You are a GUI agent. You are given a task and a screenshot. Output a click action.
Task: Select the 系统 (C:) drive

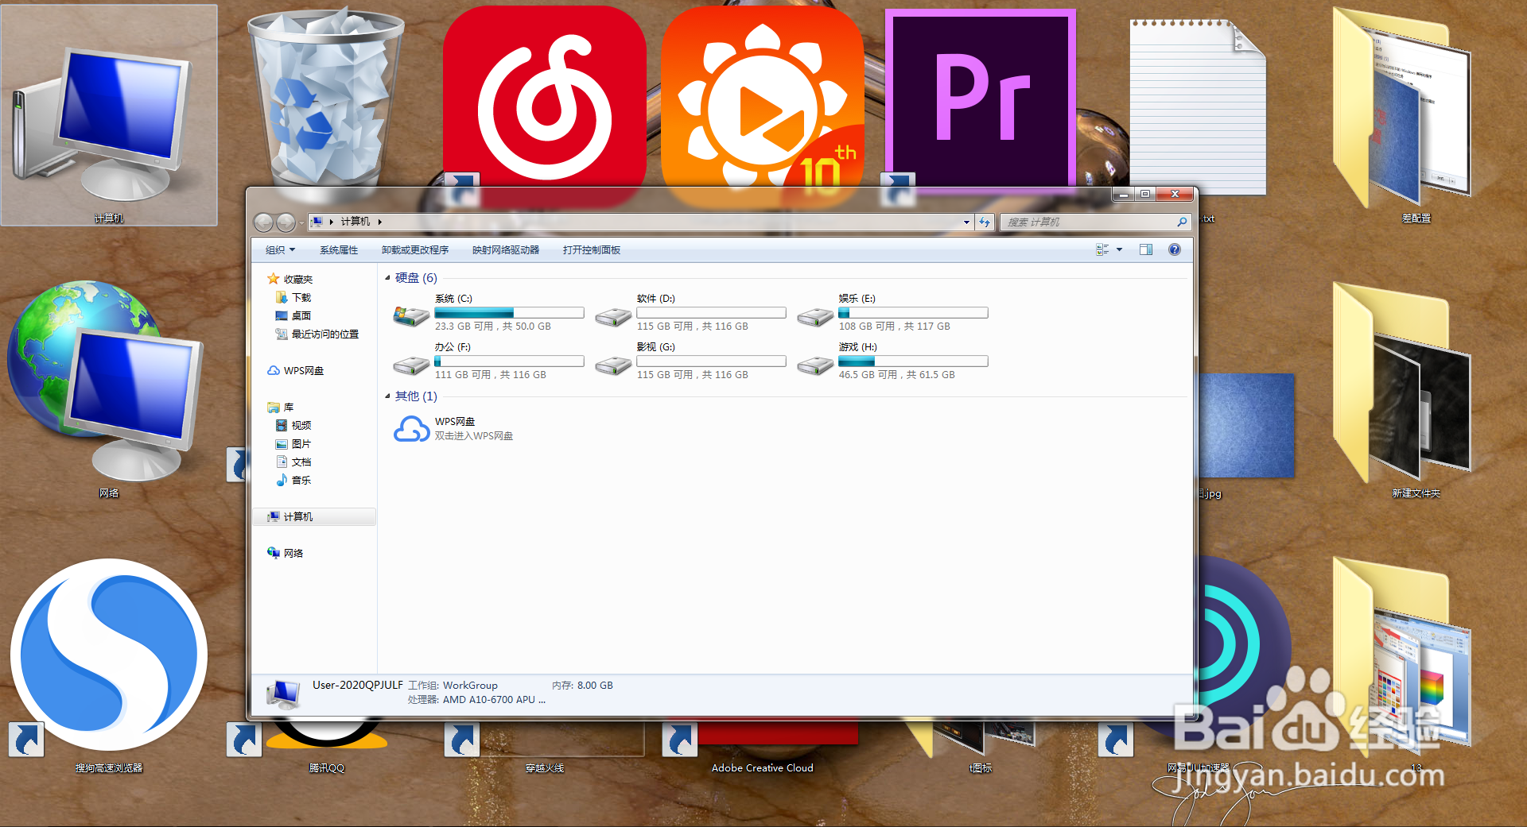pos(488,312)
